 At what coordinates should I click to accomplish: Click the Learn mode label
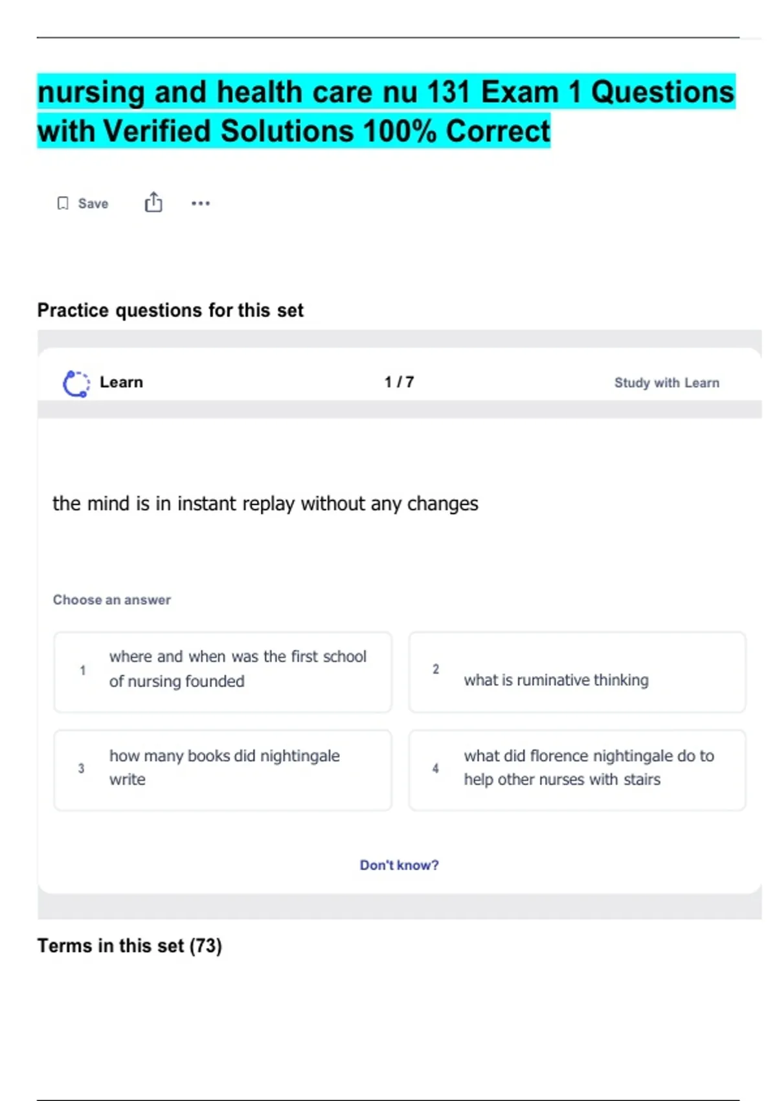tap(121, 382)
